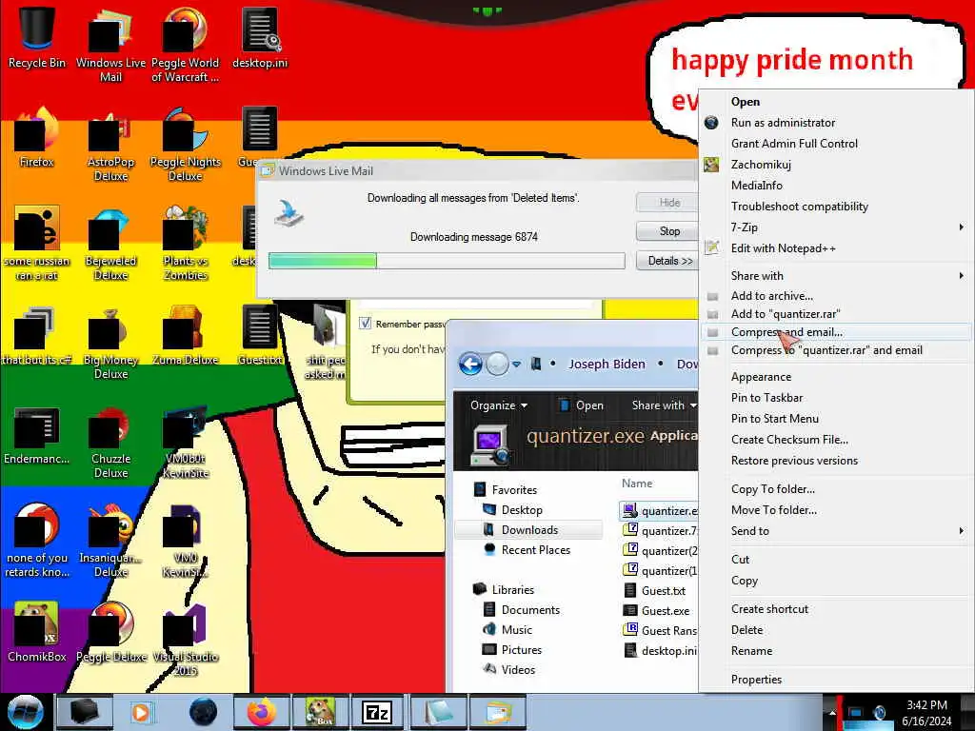Open Share with dropdown in Explorer toolbar

point(664,405)
